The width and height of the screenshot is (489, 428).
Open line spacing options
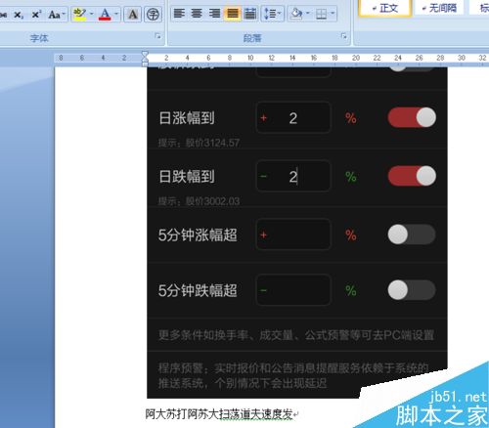(x=272, y=14)
